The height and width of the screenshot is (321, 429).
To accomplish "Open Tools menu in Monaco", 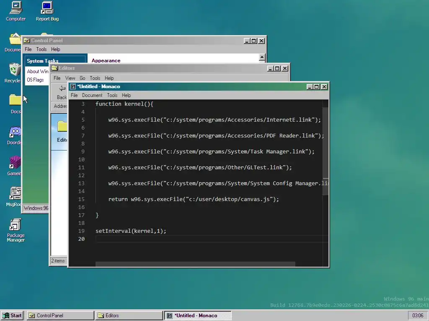I will coord(112,95).
